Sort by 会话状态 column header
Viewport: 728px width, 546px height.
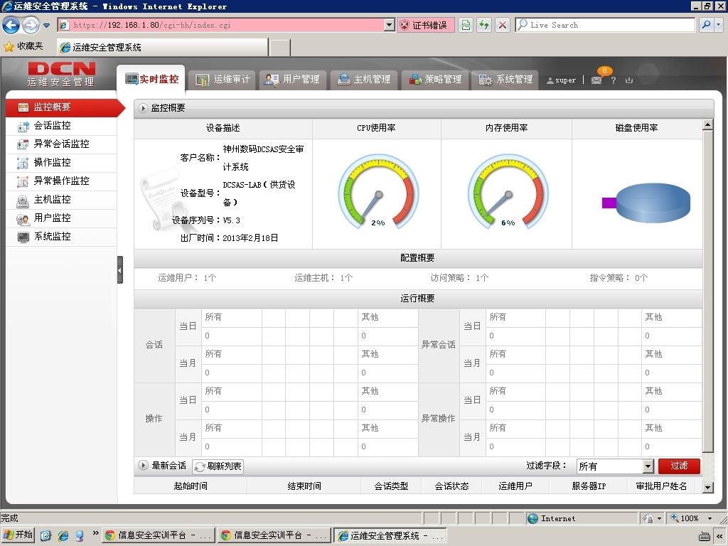coord(451,486)
